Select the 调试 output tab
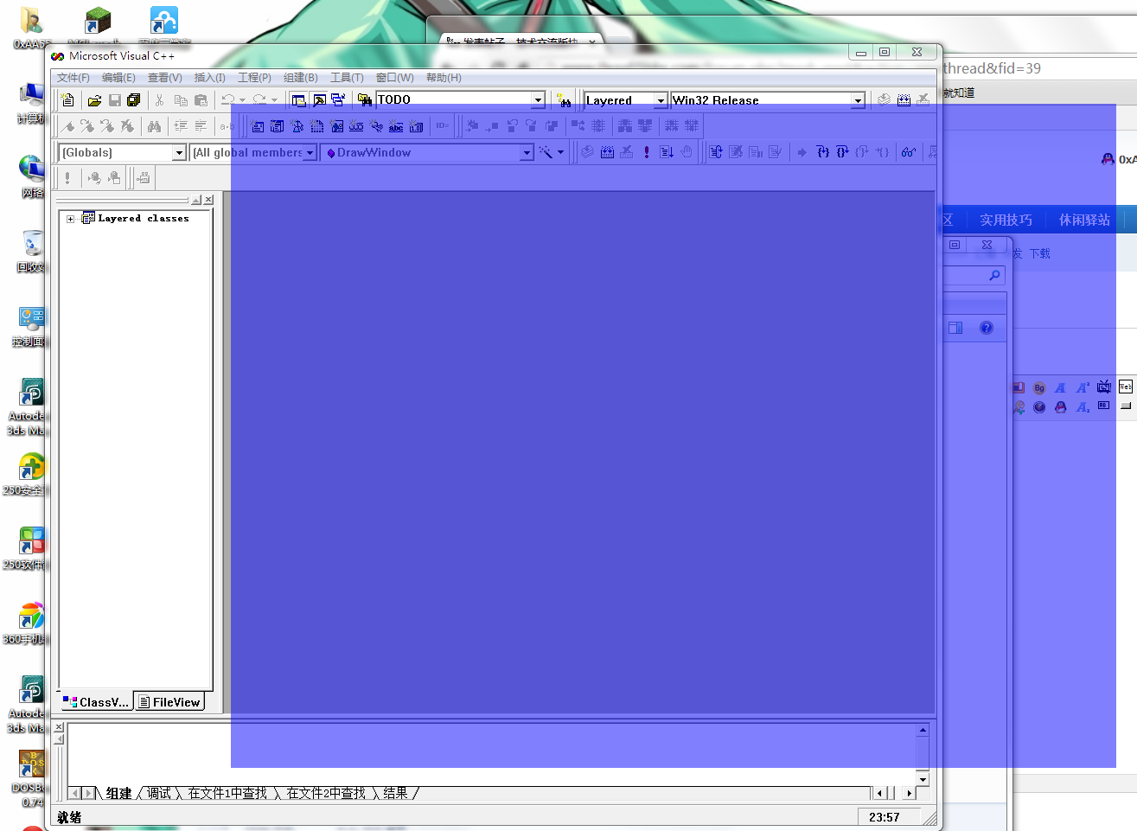This screenshot has width=1137, height=831. tap(157, 793)
